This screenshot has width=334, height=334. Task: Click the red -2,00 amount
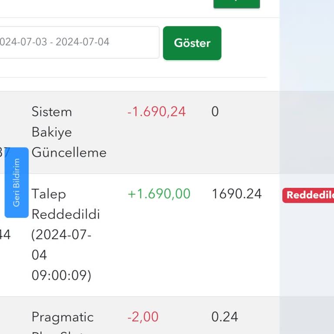click(143, 317)
